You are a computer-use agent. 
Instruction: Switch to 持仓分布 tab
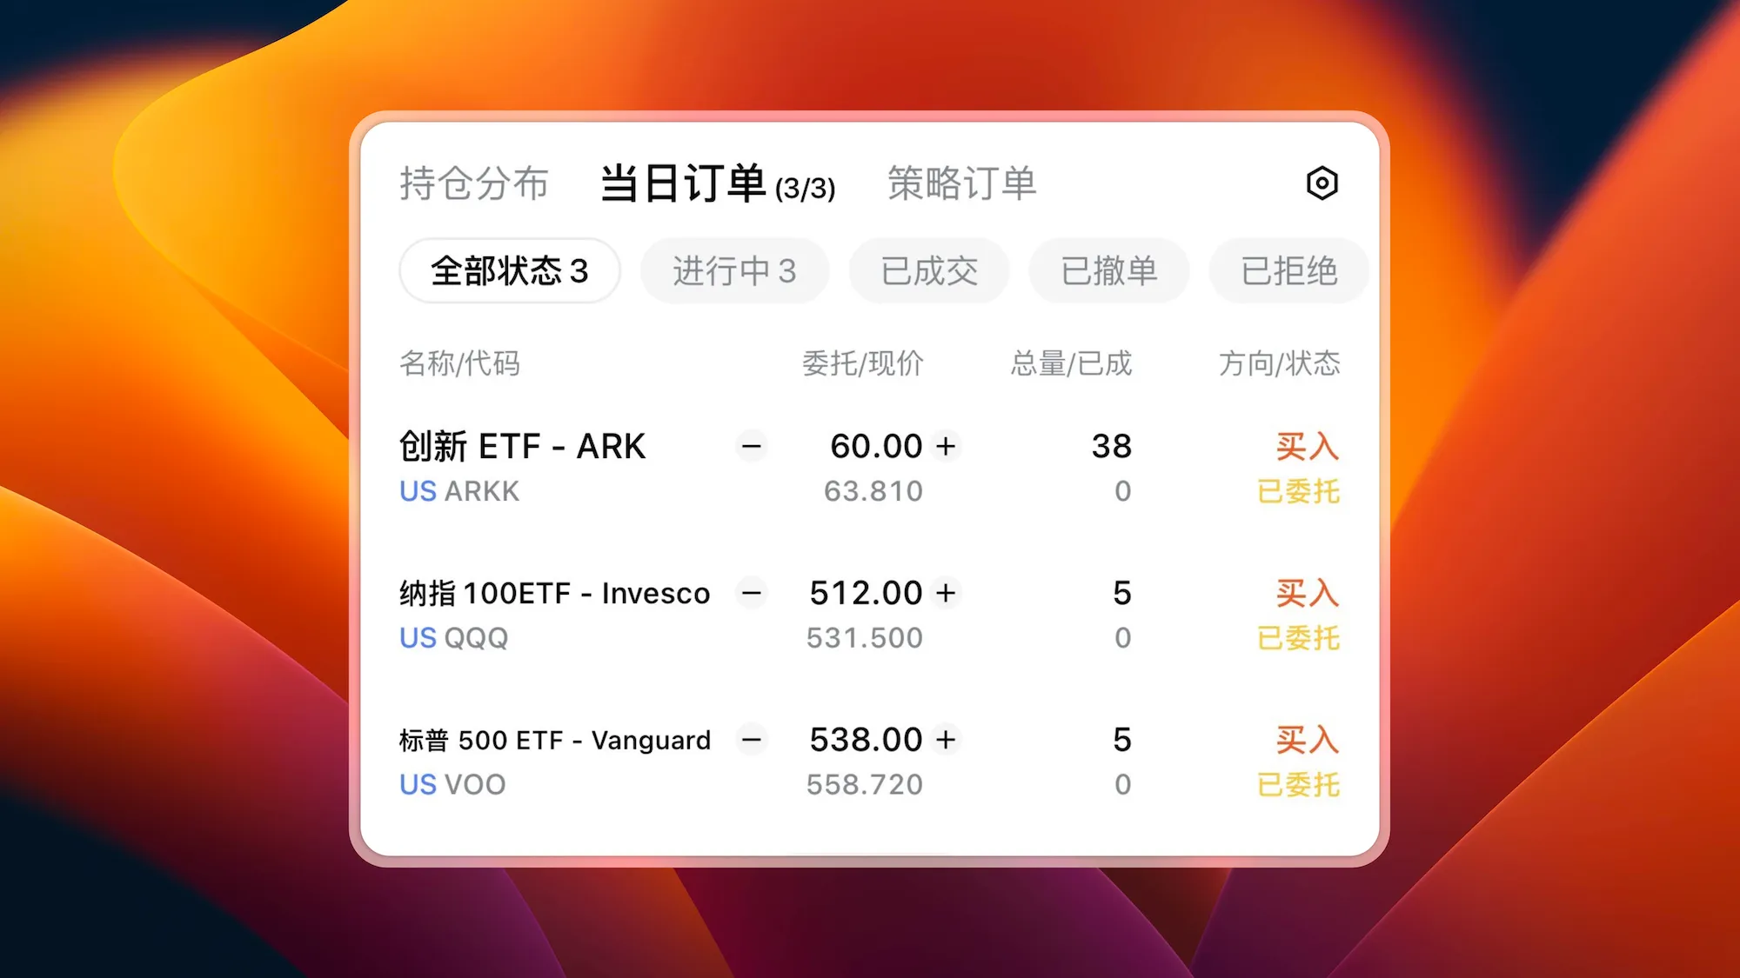[x=474, y=183]
